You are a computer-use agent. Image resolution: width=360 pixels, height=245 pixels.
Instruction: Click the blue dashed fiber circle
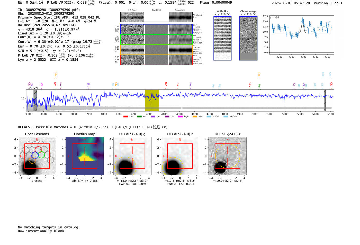35,155
